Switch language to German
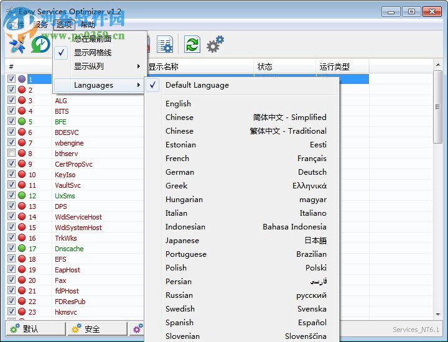Viewport: 448px width, 342px height. (x=242, y=172)
